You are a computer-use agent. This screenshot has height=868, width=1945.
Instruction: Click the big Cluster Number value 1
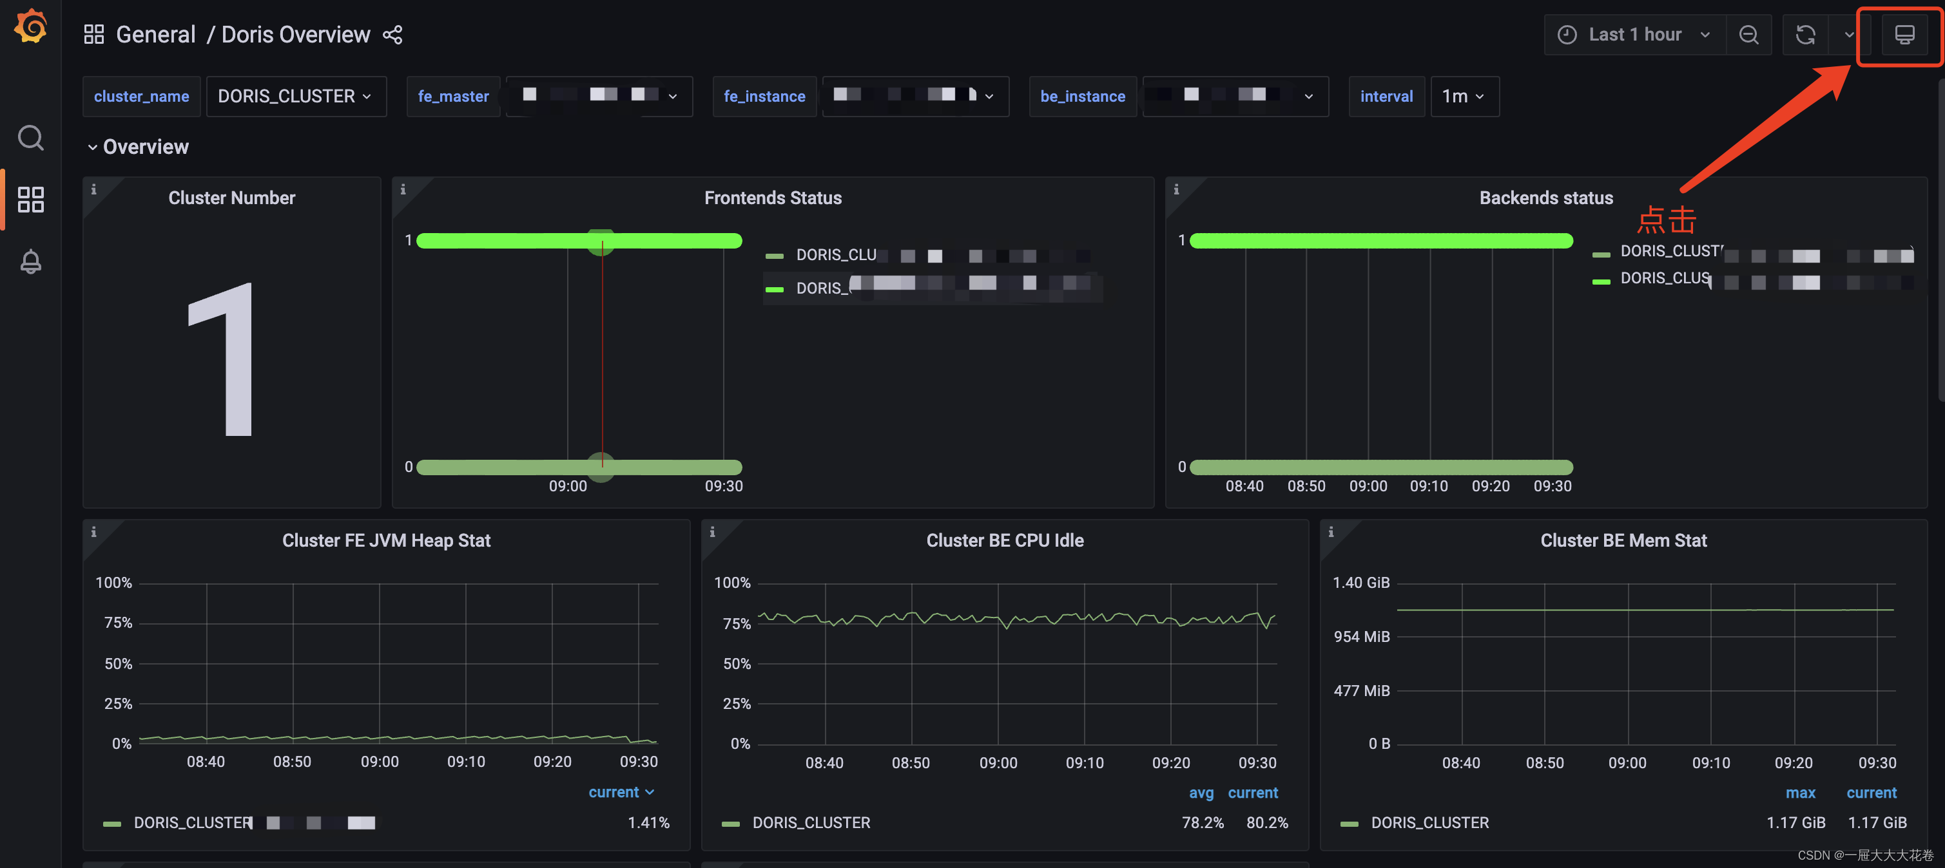(x=221, y=359)
